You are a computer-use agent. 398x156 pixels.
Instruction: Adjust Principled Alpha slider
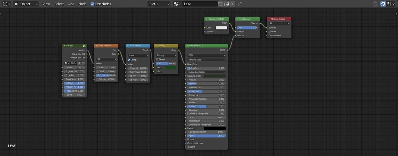click(x=206, y=136)
